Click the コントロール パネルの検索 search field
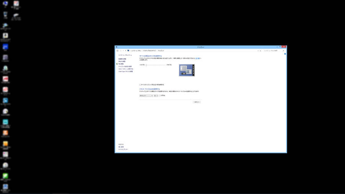This screenshot has height=194, width=345. click(271, 51)
